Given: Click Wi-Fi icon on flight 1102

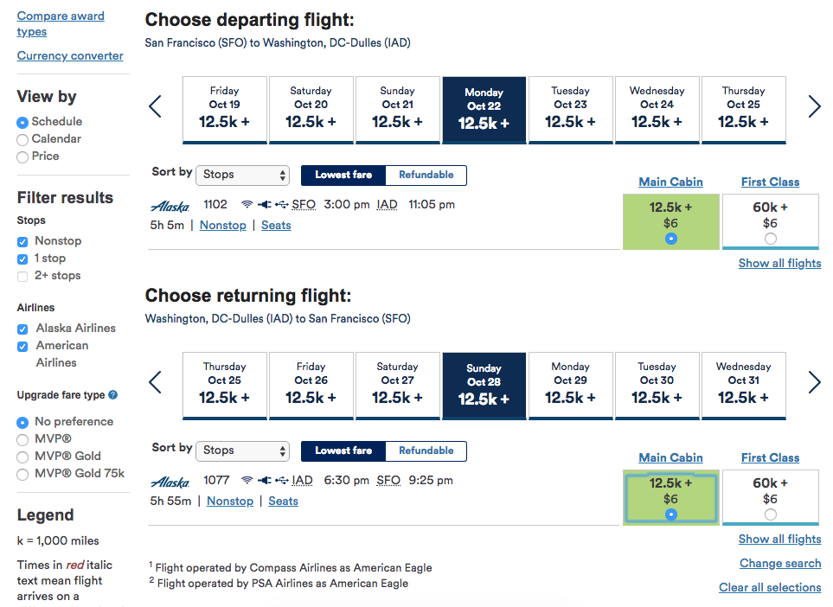Looking at the screenshot, I should [247, 205].
